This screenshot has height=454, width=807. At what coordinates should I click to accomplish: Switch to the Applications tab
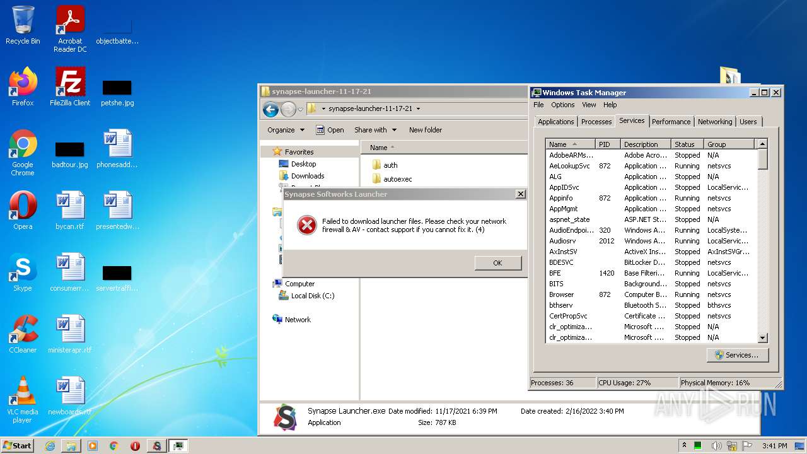point(556,122)
